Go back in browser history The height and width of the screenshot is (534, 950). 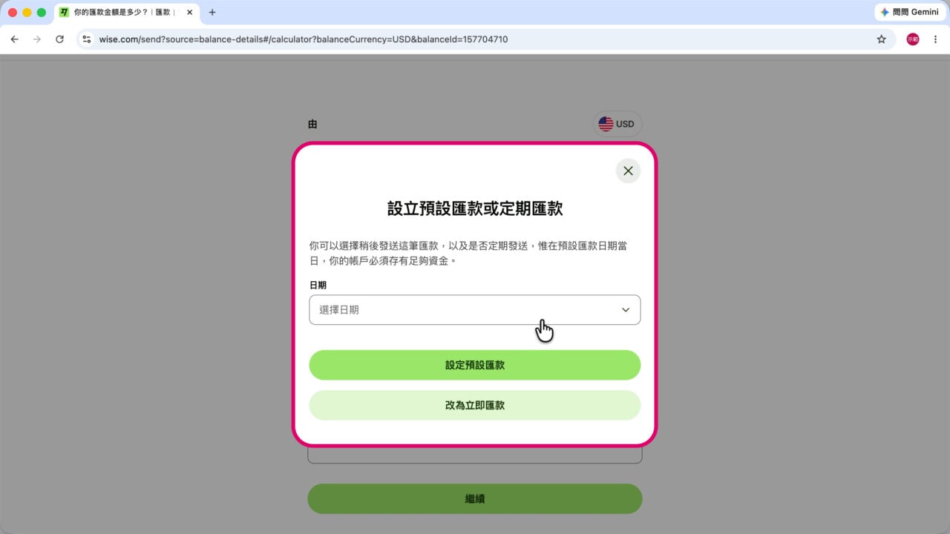[x=14, y=39]
